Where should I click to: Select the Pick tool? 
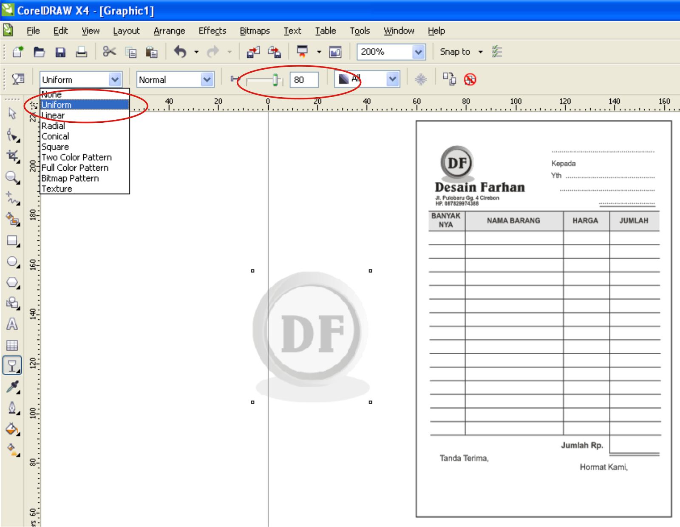(12, 114)
